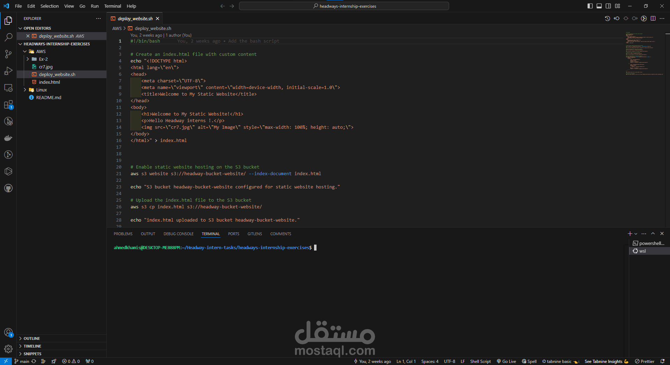
Task: Toggle the bottom Panel visibility
Action: [599, 6]
